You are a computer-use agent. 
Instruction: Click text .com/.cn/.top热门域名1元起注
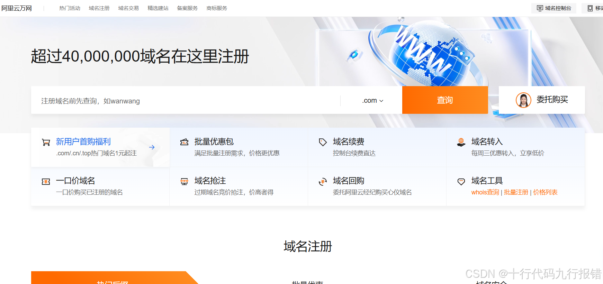pyautogui.click(x=97, y=153)
